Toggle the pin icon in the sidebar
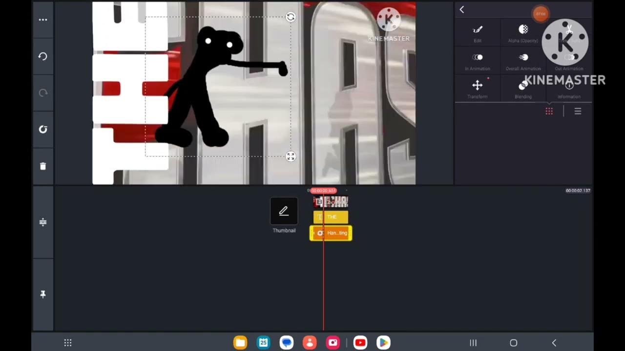 pos(43,294)
